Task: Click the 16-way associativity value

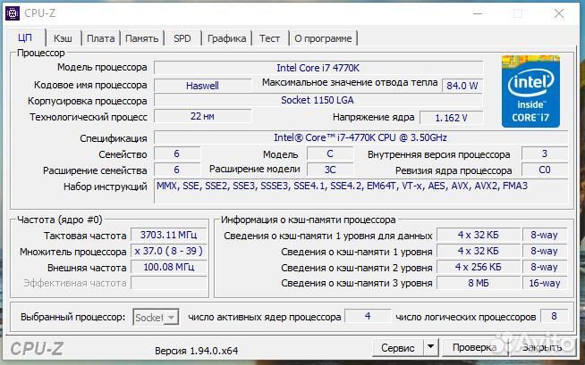Action: [x=545, y=283]
